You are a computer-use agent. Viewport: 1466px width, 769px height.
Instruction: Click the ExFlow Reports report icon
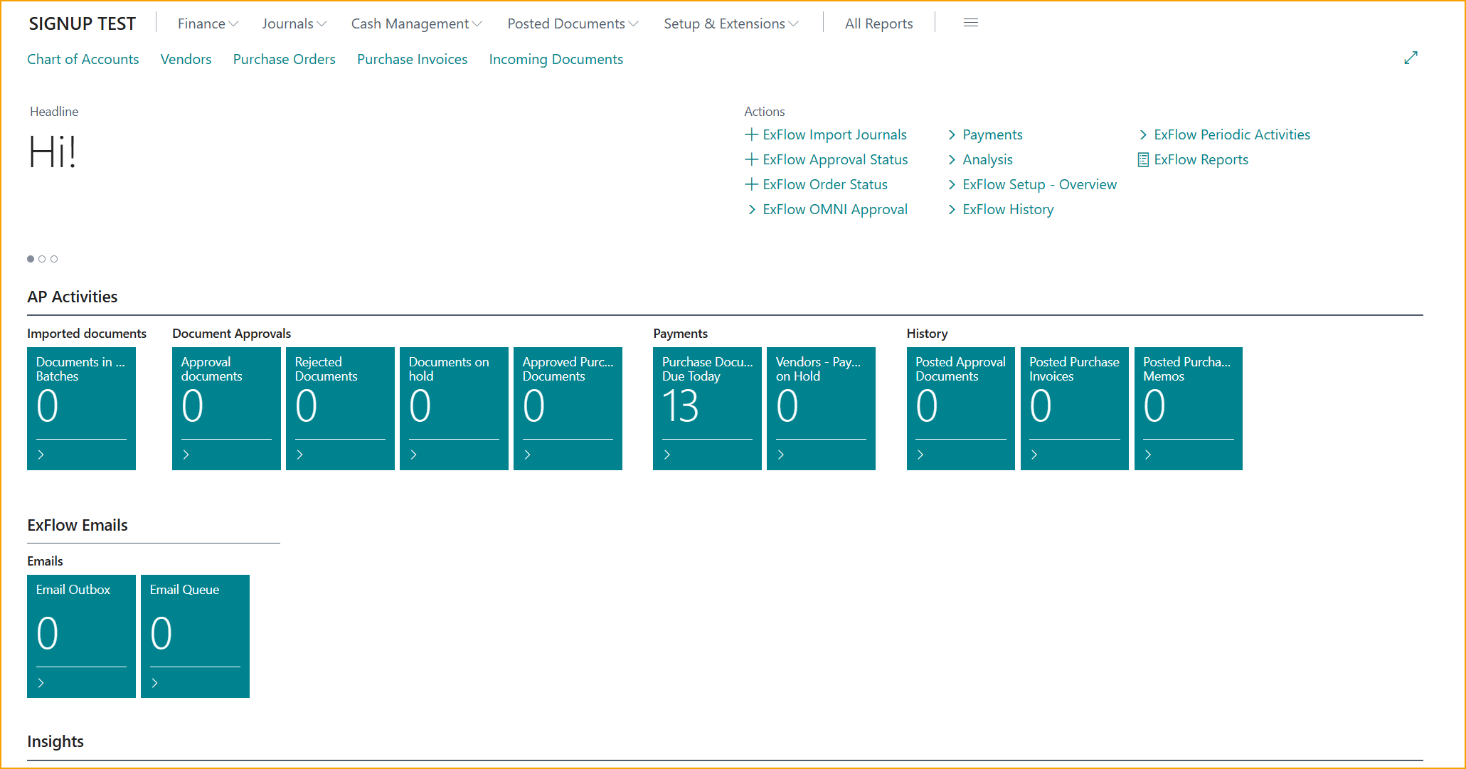pyautogui.click(x=1143, y=159)
